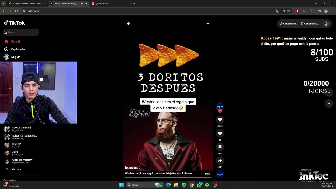The image size is (336, 189).
Task: Open the spinning sound disc icon
Action: [220, 174]
